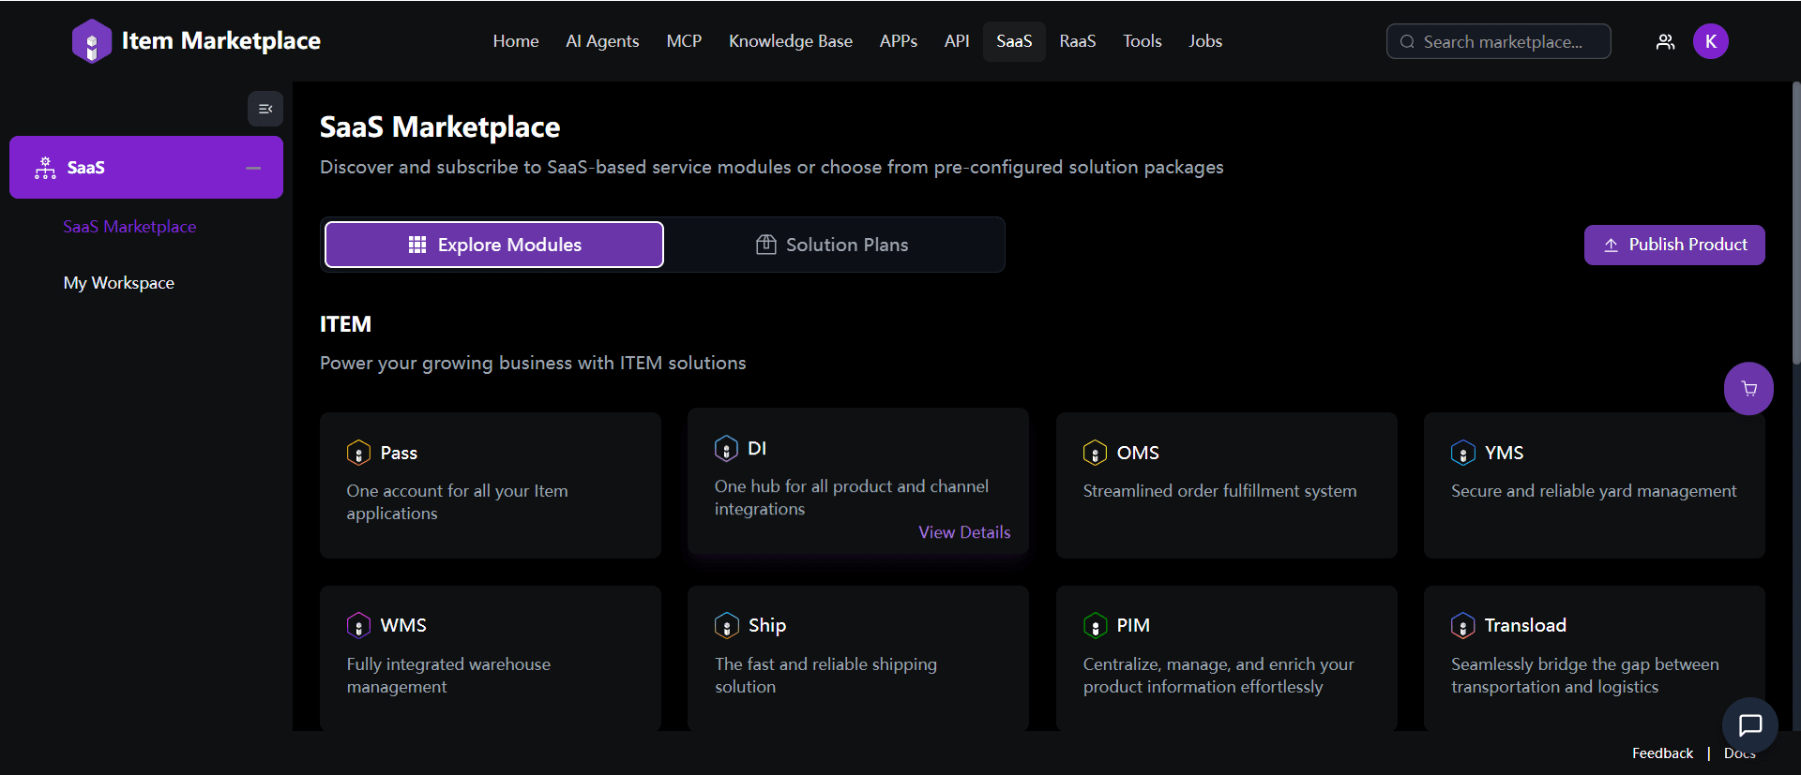The image size is (1801, 775).
Task: Switch to the Solution Plans tab
Action: coord(833,245)
